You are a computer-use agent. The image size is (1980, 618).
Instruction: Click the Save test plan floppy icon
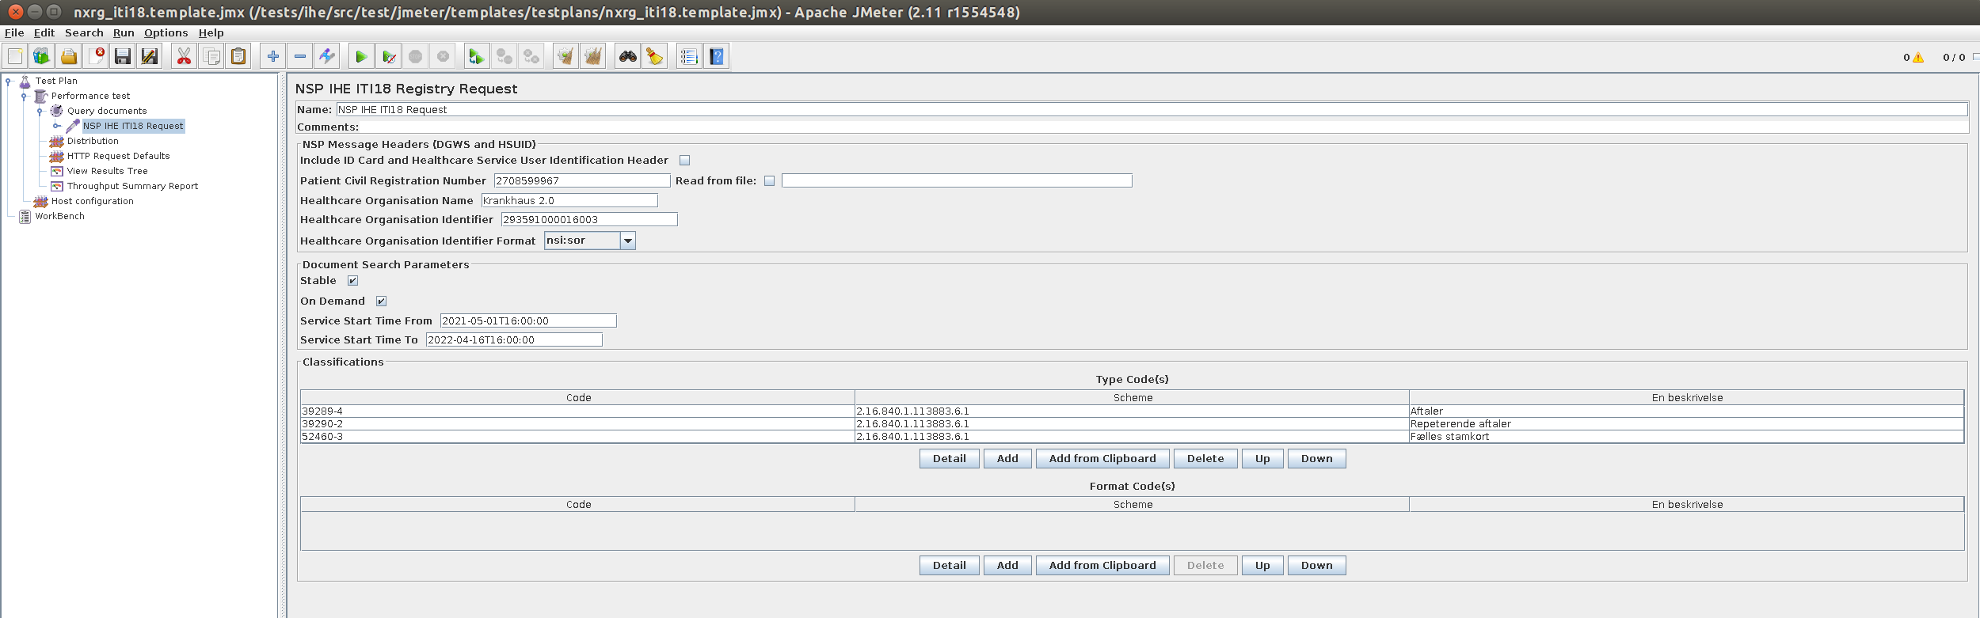(x=122, y=56)
